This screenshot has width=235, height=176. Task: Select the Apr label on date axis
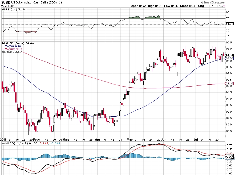click(x=98, y=140)
